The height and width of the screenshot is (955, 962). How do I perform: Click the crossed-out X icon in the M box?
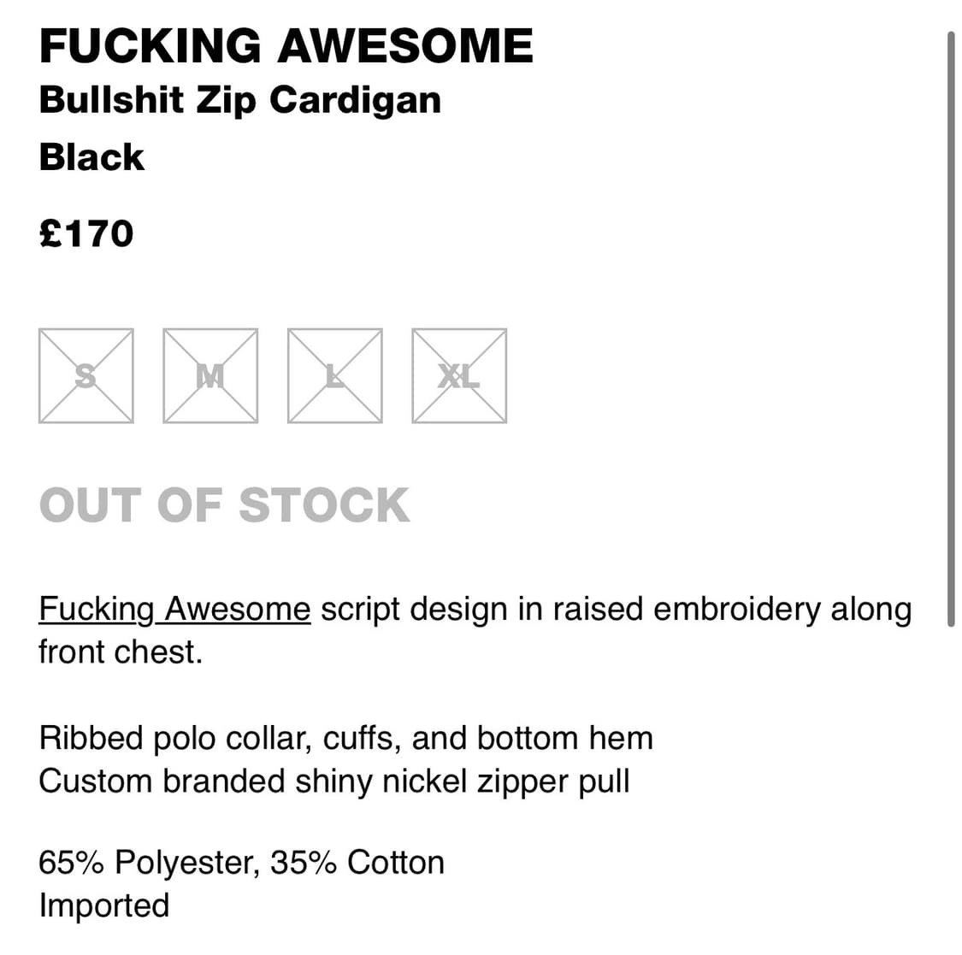point(210,376)
